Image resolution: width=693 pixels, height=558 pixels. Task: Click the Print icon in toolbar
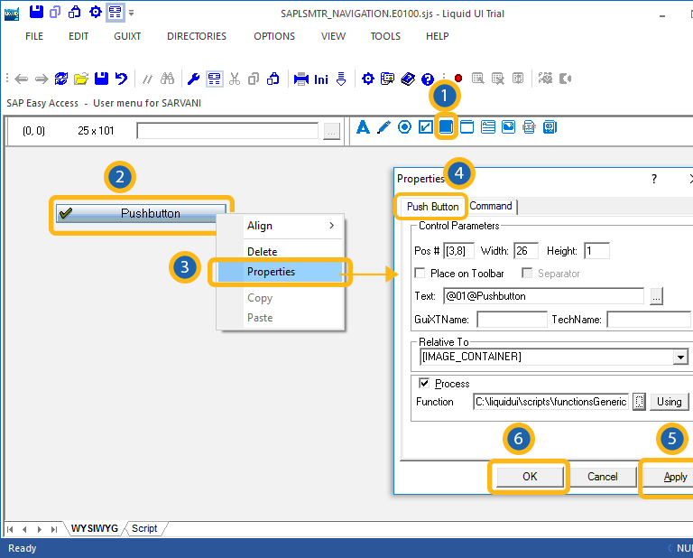301,79
